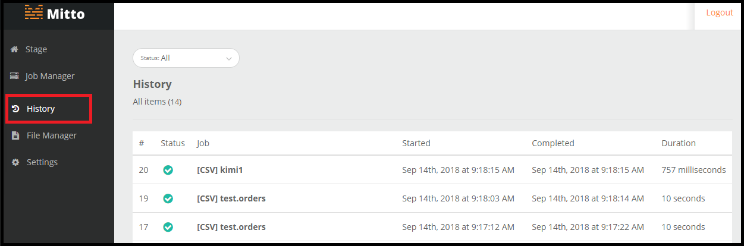Click the success status icon for job 19
Image resolution: width=744 pixels, height=246 pixels.
coord(168,198)
